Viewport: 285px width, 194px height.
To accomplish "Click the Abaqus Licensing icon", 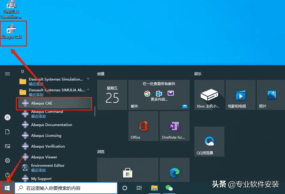I will (x=25, y=135).
